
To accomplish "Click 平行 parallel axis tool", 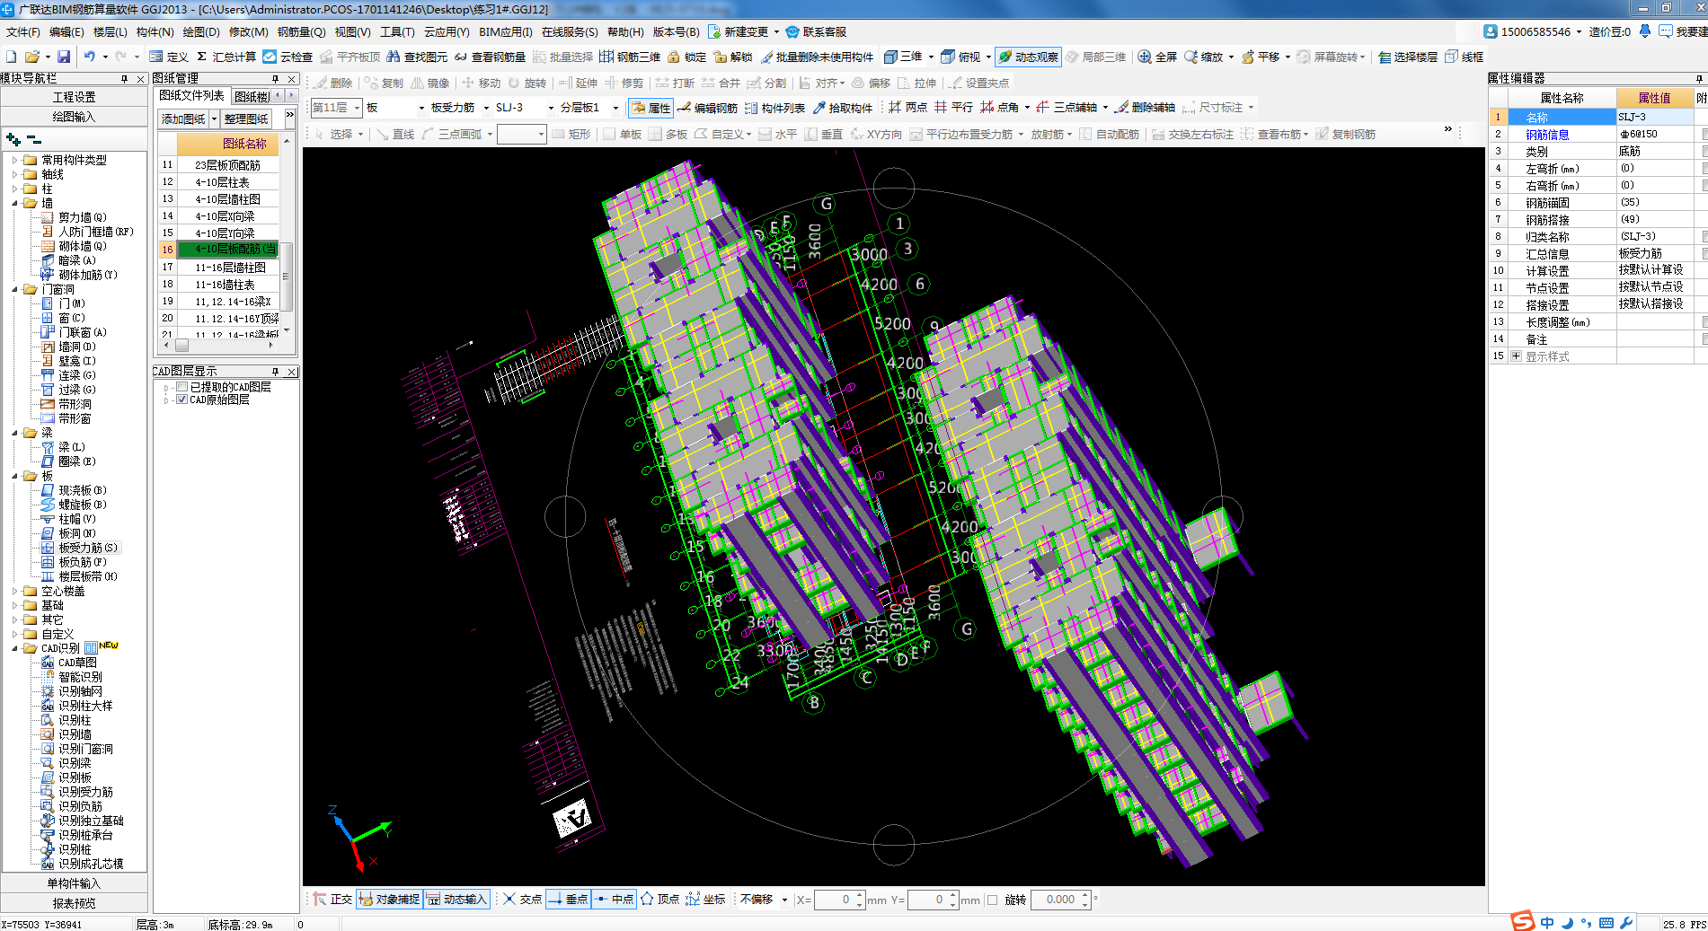I will tap(953, 107).
